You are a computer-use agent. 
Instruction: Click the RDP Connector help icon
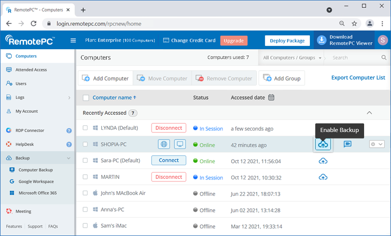[69, 131]
